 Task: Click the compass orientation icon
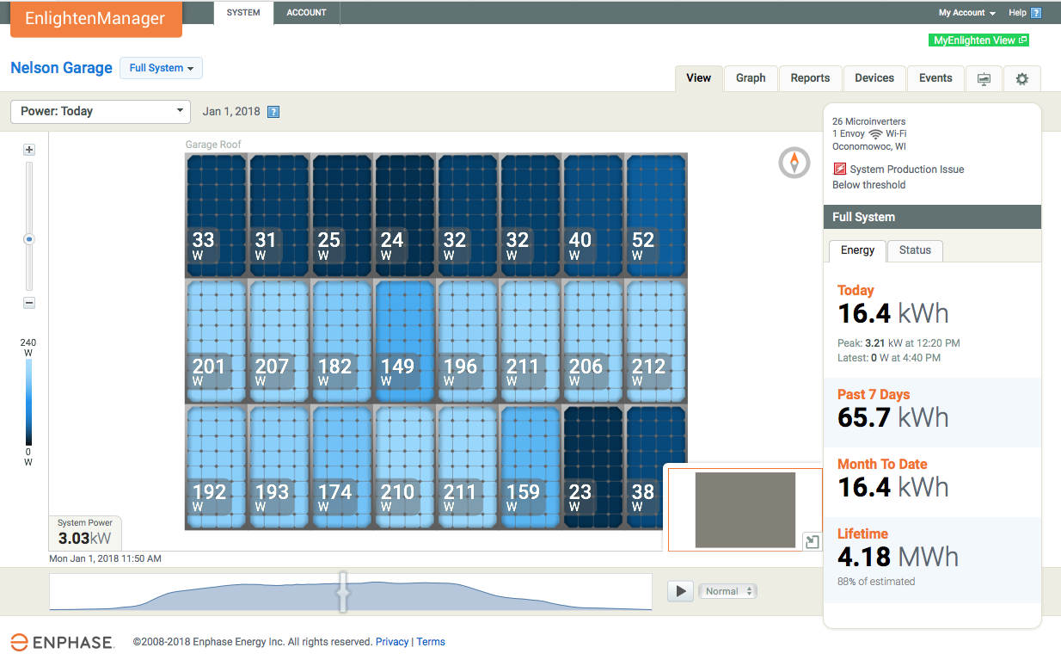tap(794, 163)
